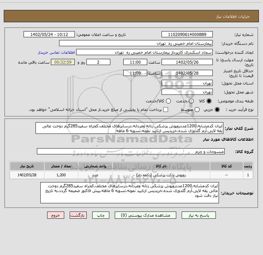Click the unit cell عدد
This screenshot has height=255, width=263.
[x=95, y=175]
